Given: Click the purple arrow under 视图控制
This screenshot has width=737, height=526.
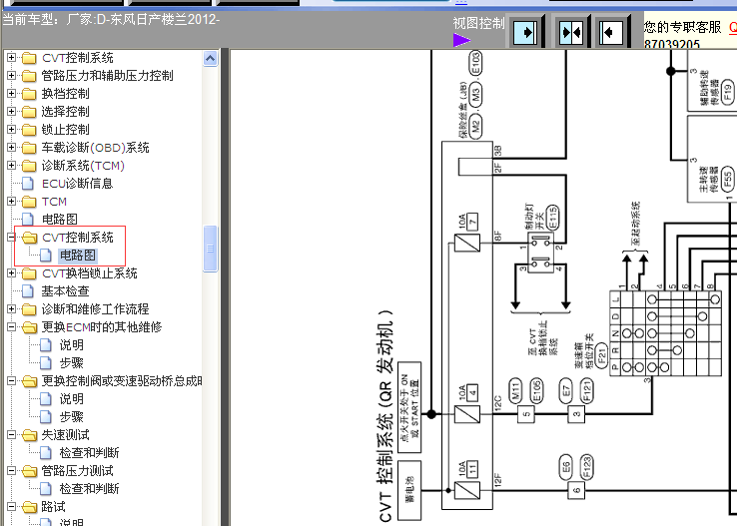Looking at the screenshot, I should coord(461,40).
